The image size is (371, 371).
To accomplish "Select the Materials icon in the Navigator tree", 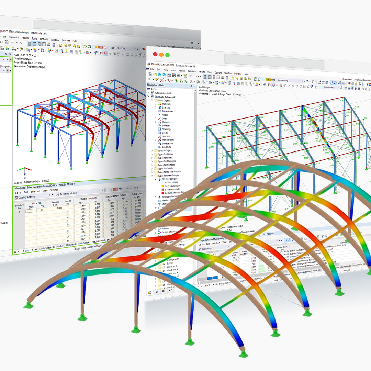I will [x=160, y=104].
